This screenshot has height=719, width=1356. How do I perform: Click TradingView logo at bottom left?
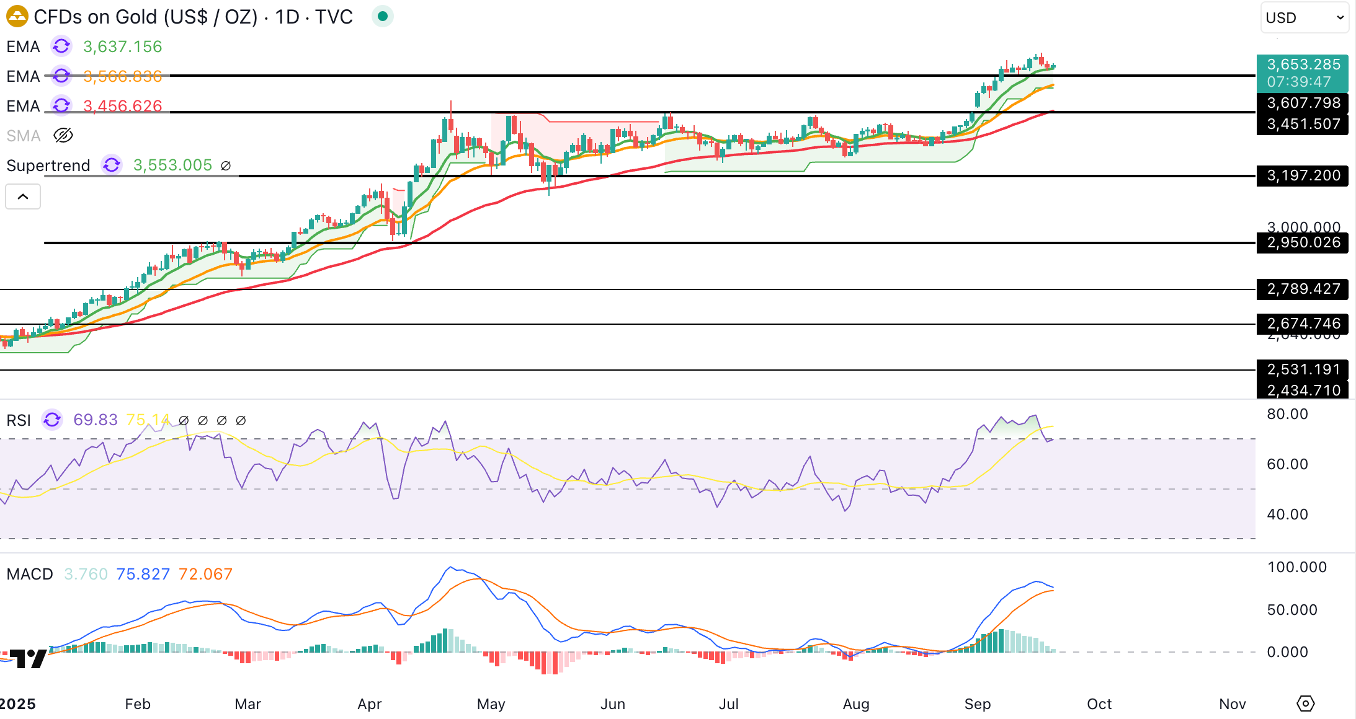(29, 658)
